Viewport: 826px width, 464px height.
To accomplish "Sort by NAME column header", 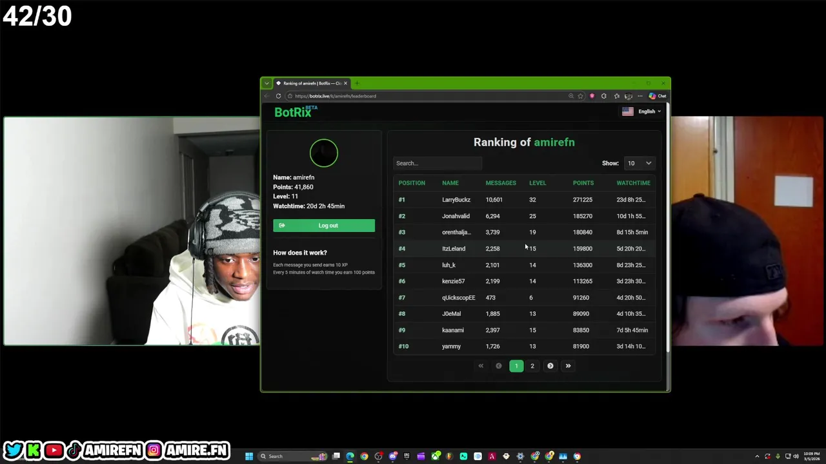I will coord(450,183).
